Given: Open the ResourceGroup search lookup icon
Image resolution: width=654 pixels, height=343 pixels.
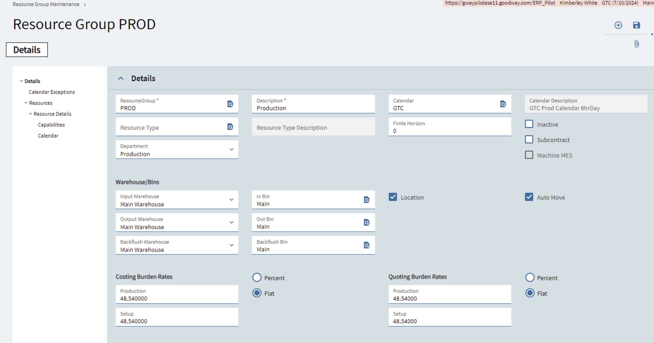Looking at the screenshot, I should [x=230, y=104].
